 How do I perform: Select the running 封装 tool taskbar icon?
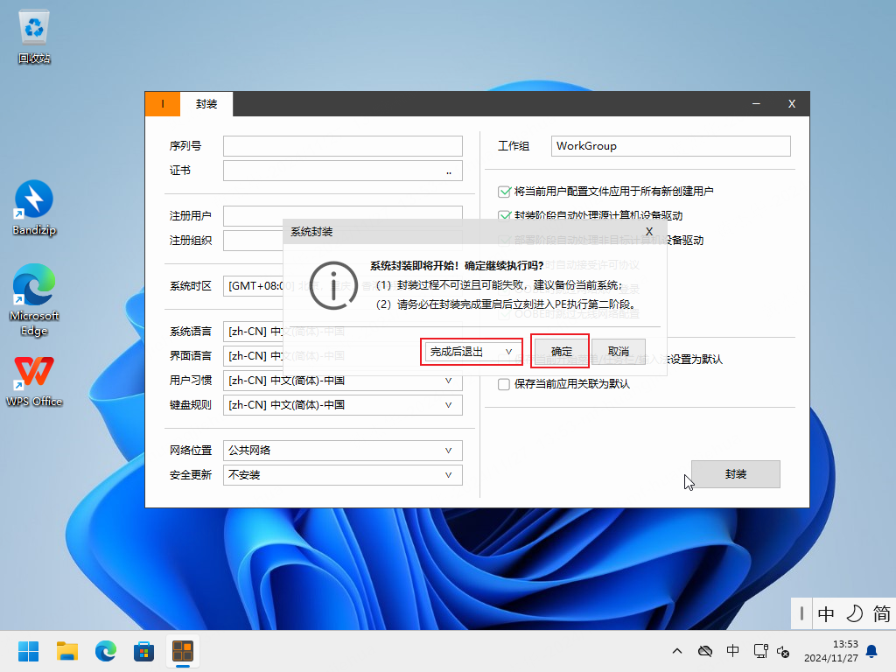click(x=183, y=651)
